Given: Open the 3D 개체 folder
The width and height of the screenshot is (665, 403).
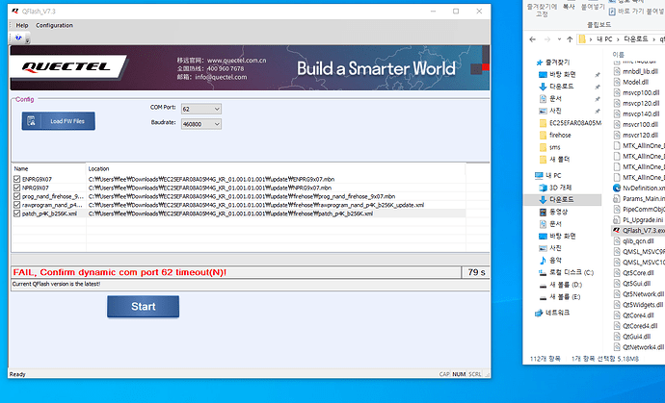Looking at the screenshot, I should [x=560, y=187].
